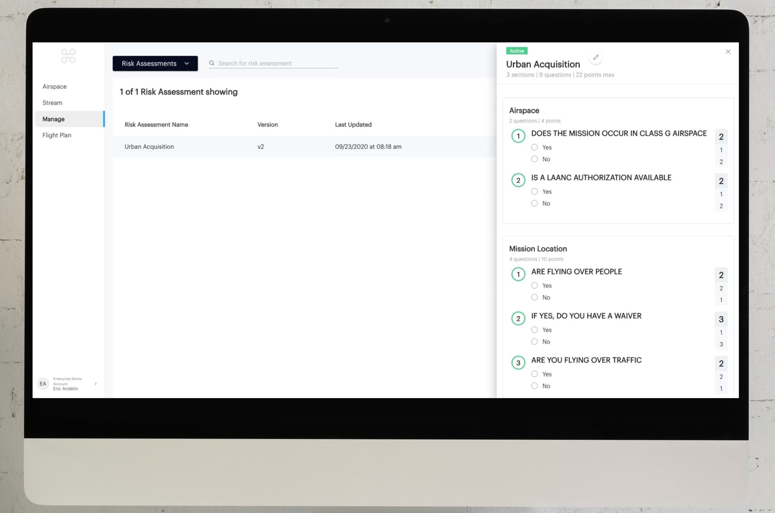Open the Stream sidebar item
Image resolution: width=775 pixels, height=513 pixels.
coord(52,103)
